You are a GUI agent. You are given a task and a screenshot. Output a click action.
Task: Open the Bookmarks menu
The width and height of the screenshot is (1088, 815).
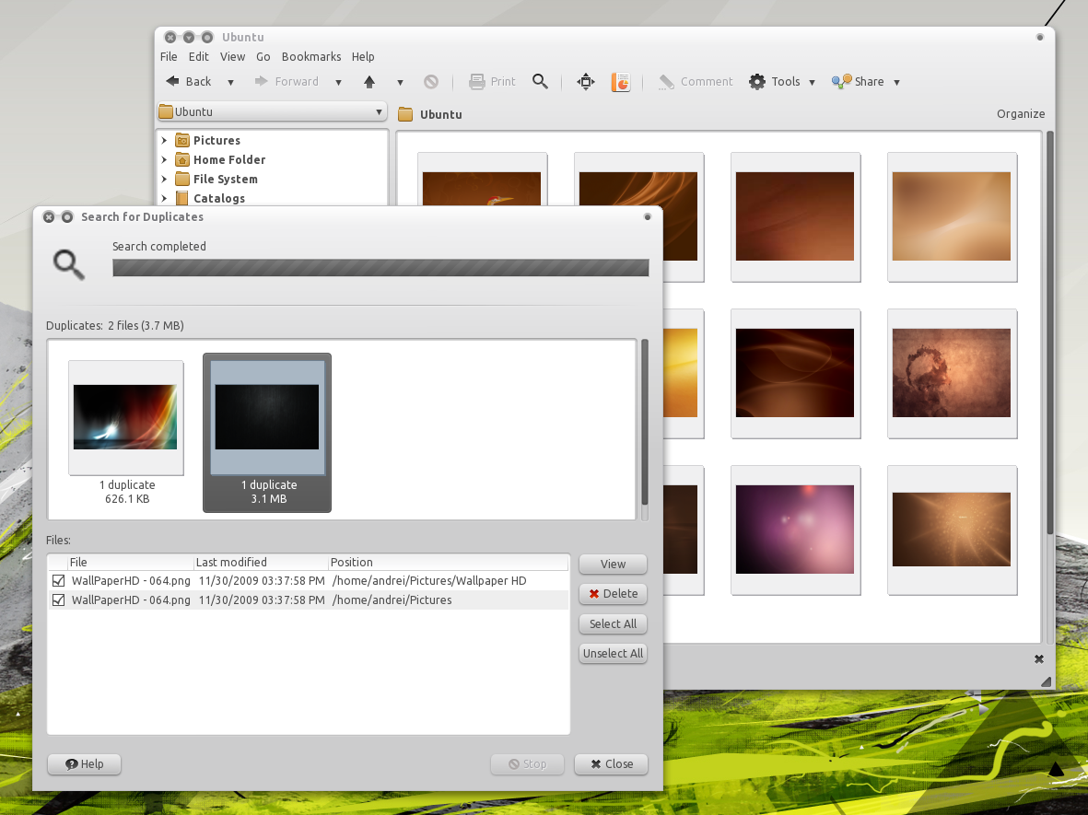(x=310, y=56)
